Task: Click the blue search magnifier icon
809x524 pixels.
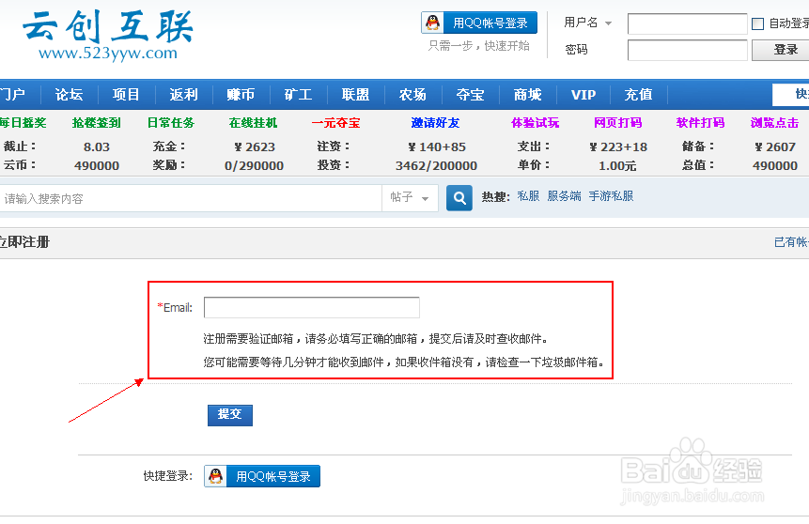Action: pyautogui.click(x=459, y=198)
